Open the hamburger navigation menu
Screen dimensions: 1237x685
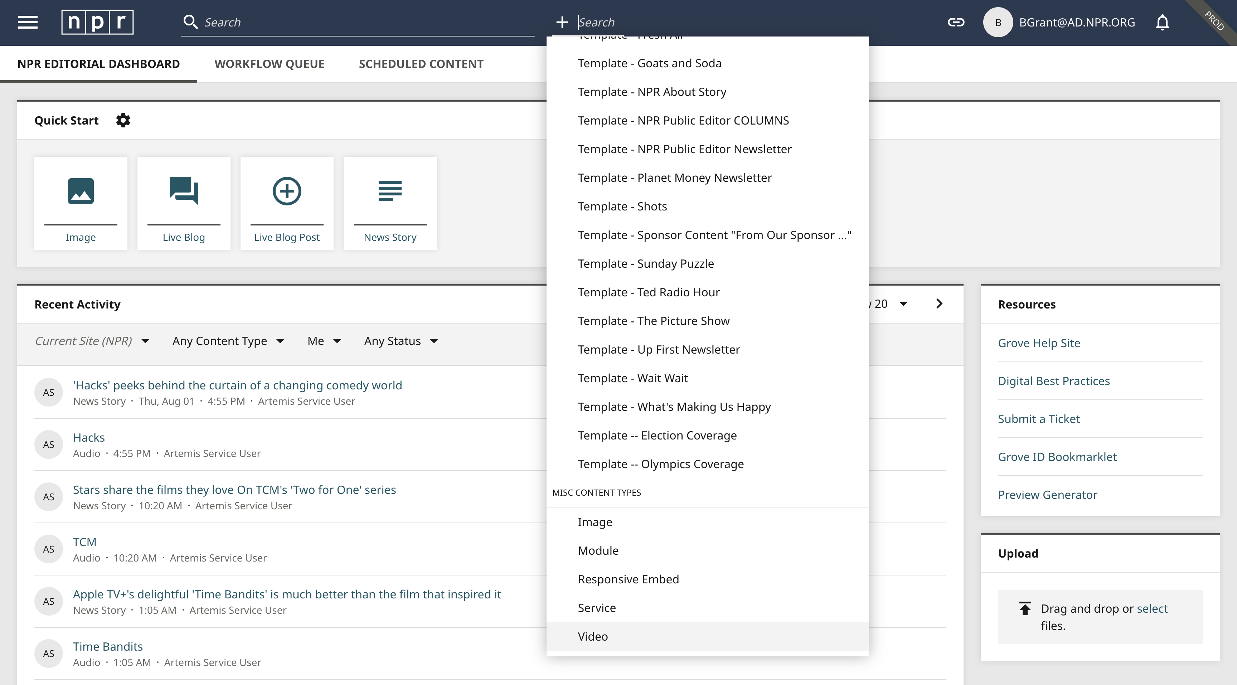click(x=28, y=22)
